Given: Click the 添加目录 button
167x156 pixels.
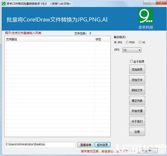Looking at the screenshot, I should click(137, 69).
